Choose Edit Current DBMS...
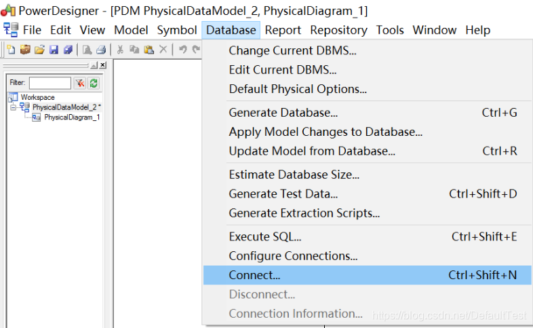Viewport: 533px width, 328px height. point(367,70)
